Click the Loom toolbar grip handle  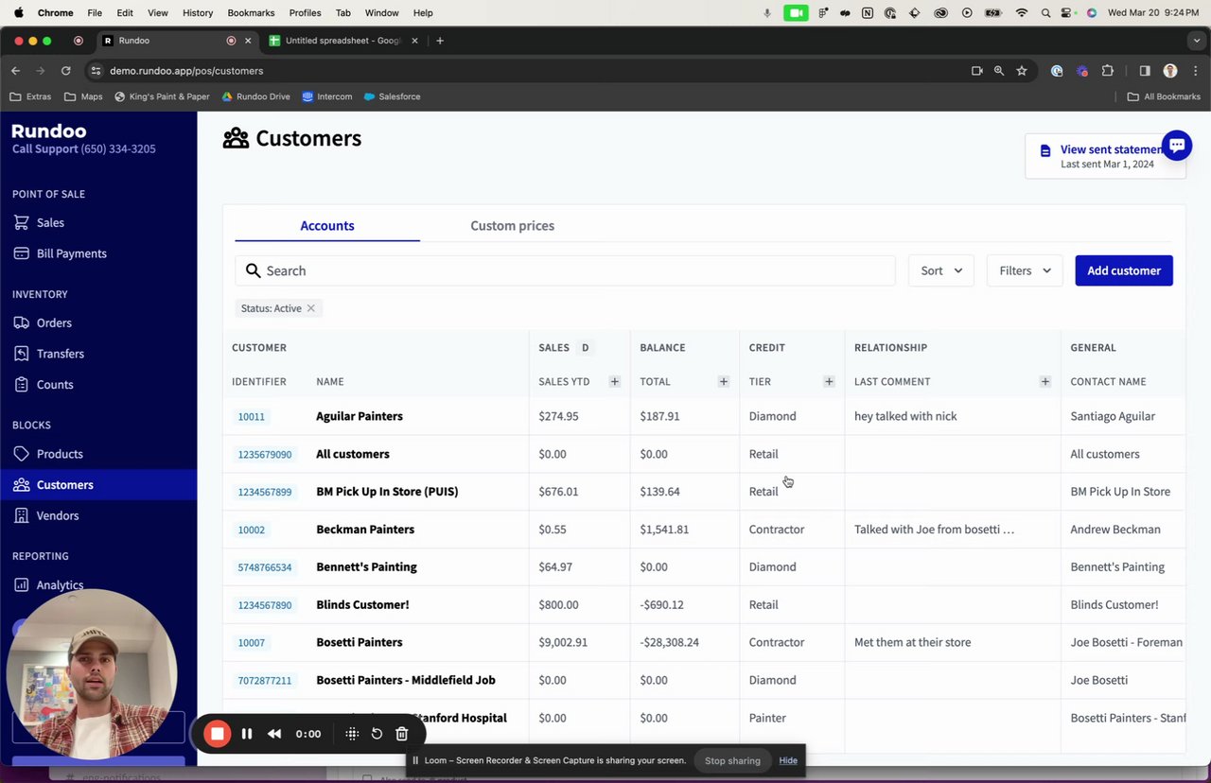352,734
